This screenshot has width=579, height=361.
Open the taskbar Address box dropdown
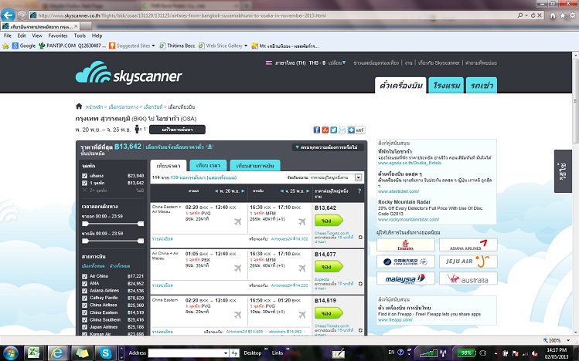226,353
